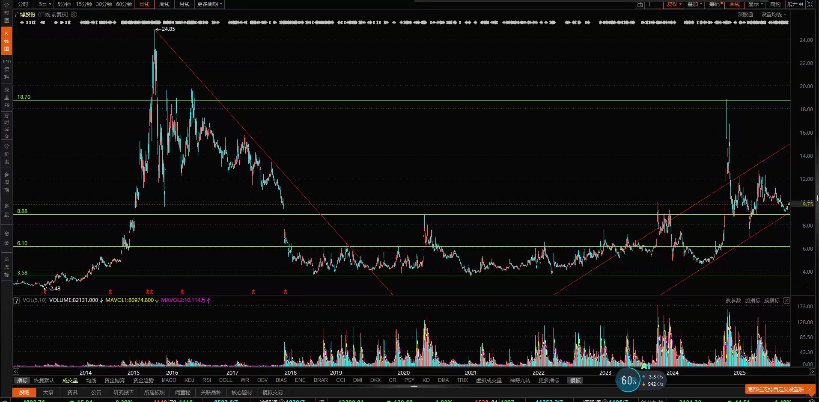Open 深度F9 in left sidebar
This screenshot has height=402, width=819.
click(6, 98)
